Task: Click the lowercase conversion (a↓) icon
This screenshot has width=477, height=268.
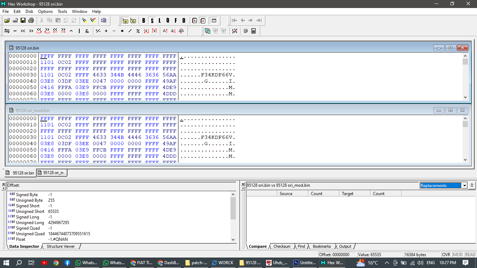Action: [x=173, y=31]
